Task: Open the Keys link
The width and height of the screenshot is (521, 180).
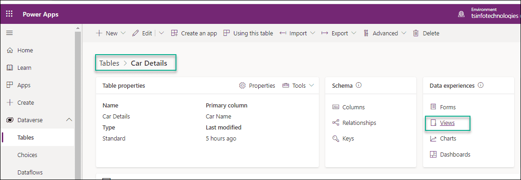Action: 348,139
